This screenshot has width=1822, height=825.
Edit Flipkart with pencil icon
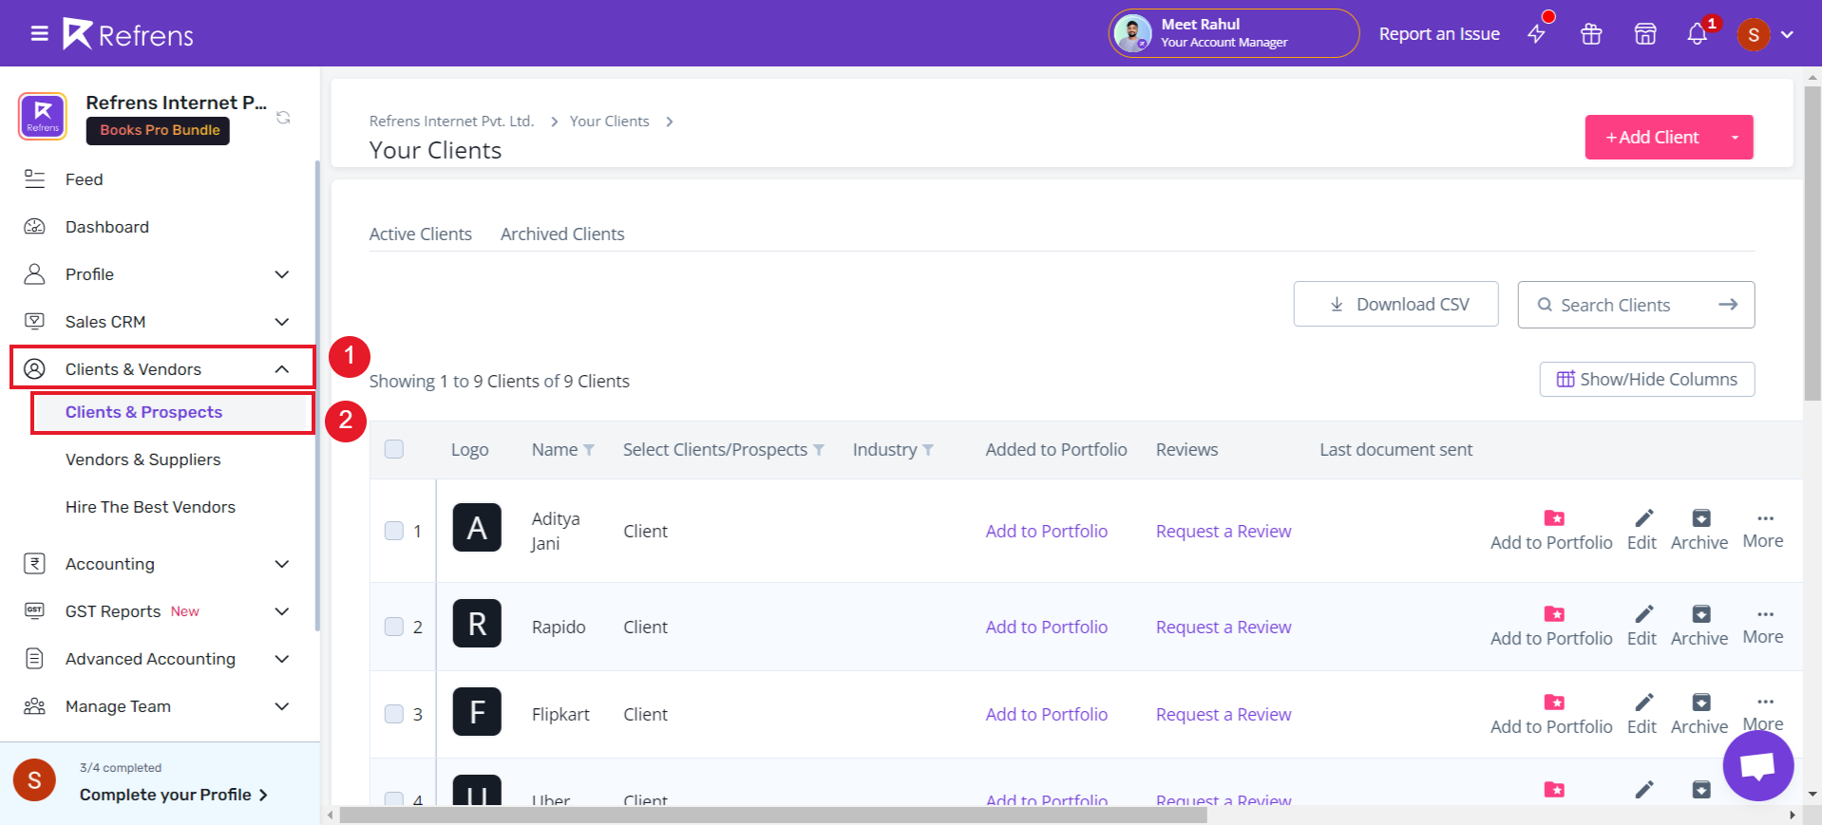point(1644,703)
